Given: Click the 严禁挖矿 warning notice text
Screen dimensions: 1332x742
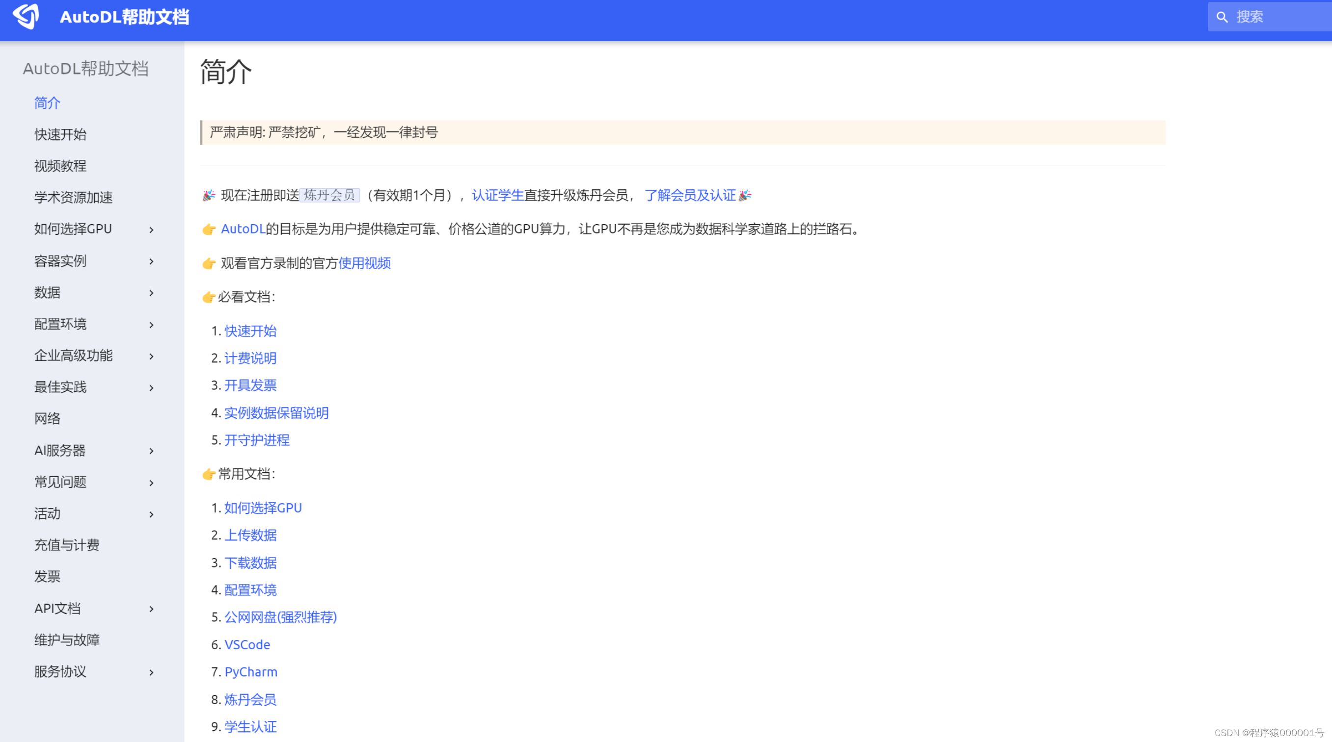Looking at the screenshot, I should 324,132.
